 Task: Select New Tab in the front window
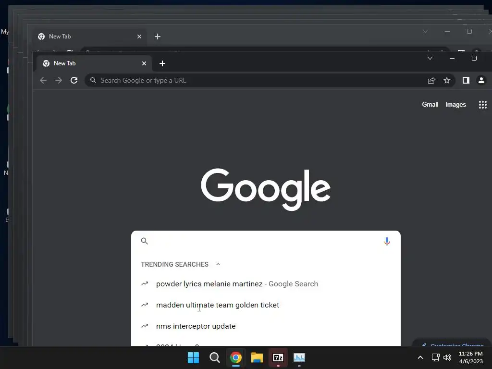94,63
